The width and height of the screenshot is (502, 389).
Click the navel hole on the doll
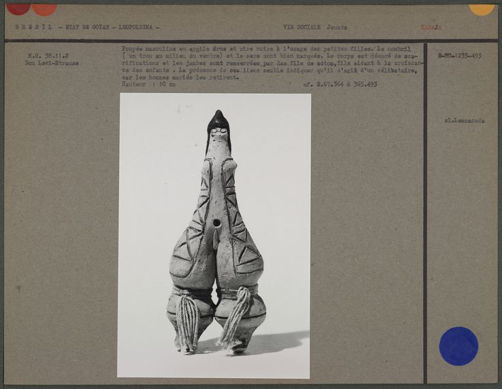click(x=217, y=223)
